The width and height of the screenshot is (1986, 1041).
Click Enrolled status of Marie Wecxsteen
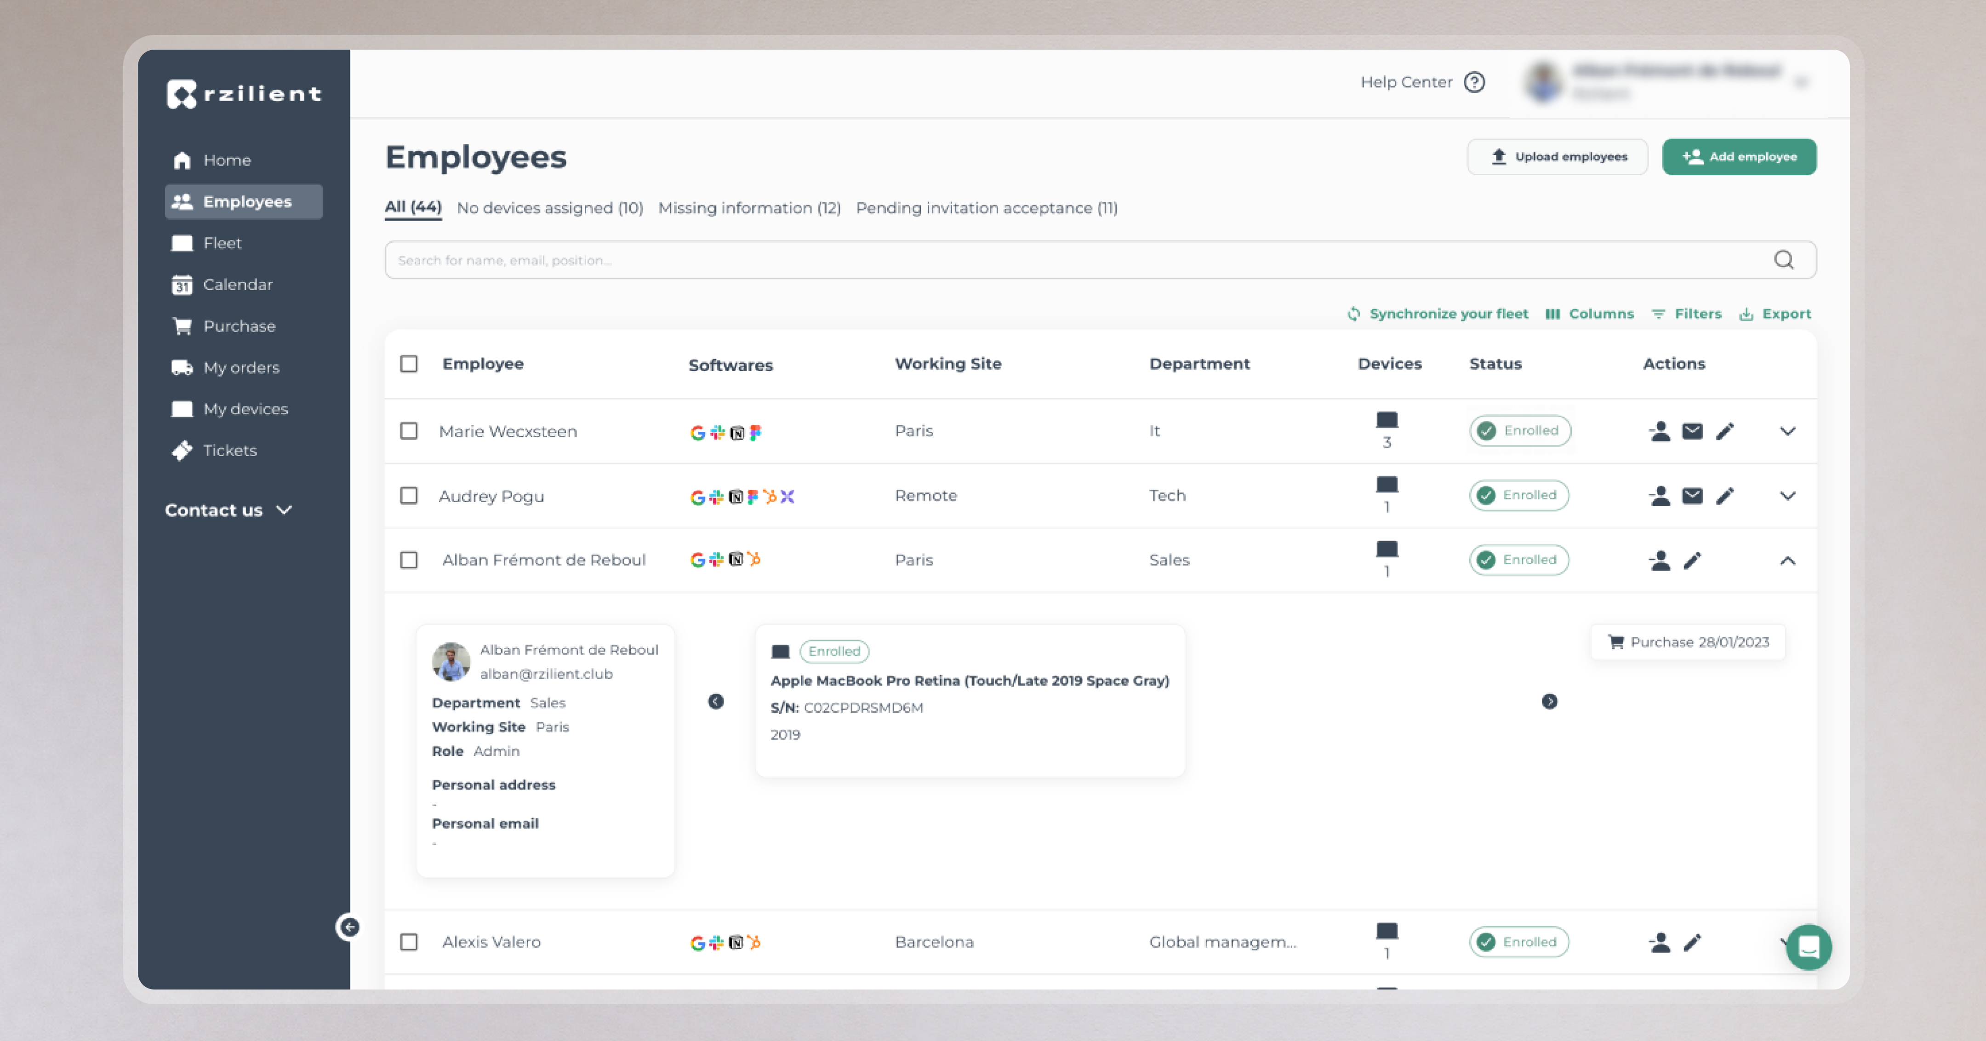(1520, 431)
